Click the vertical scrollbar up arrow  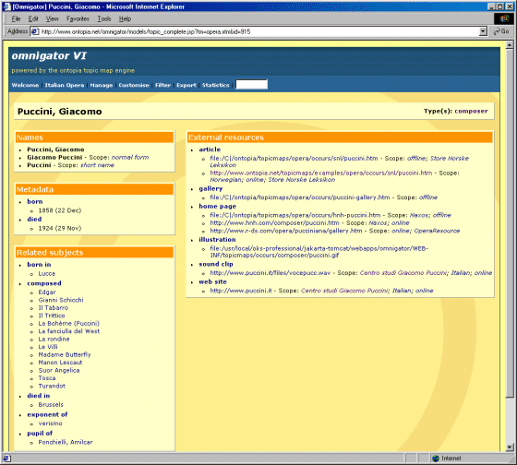click(510, 44)
